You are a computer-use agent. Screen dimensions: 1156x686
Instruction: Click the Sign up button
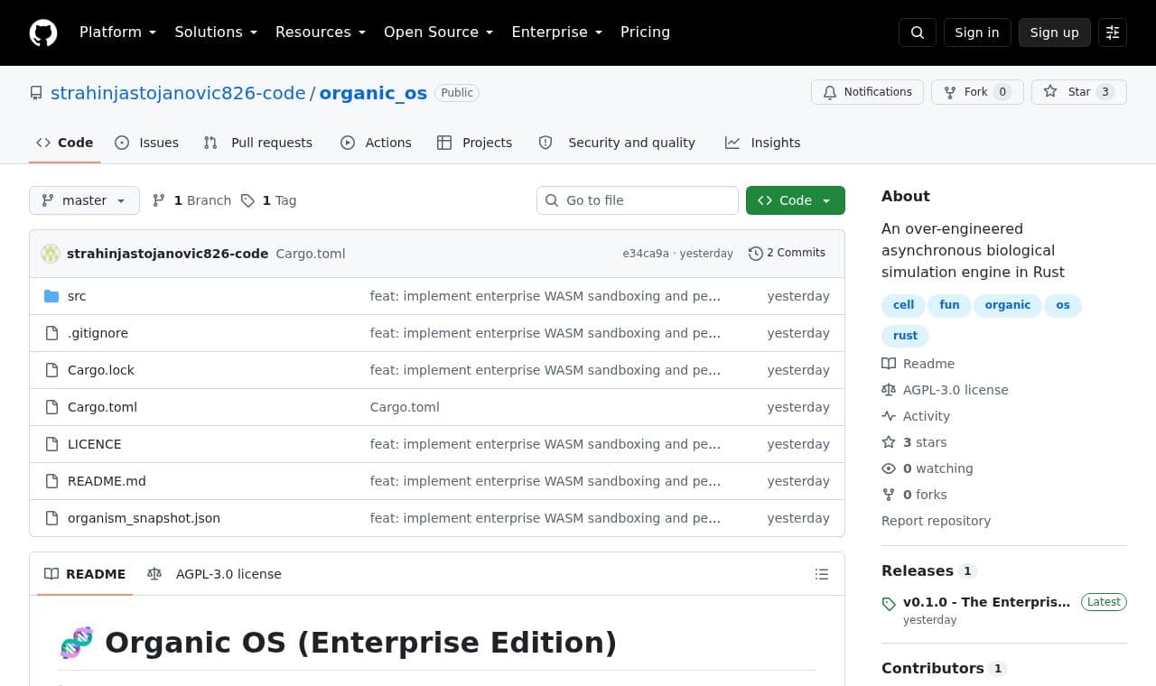coord(1055,32)
